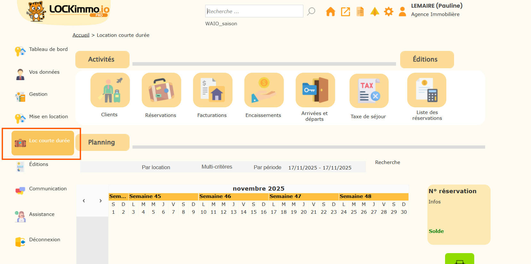Screen dimensions: 531x264
Task: Open Mise en location in sidebar
Action: click(x=48, y=117)
